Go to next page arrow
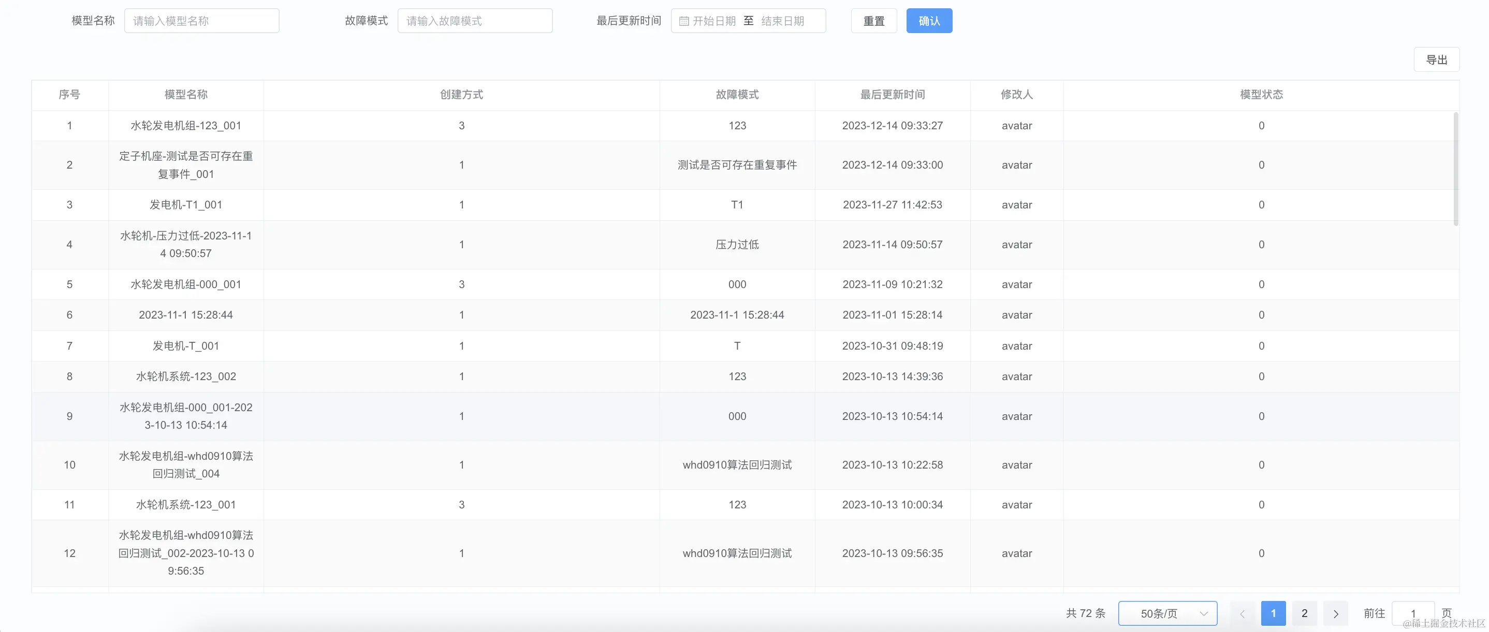This screenshot has height=632, width=1489. (1335, 613)
